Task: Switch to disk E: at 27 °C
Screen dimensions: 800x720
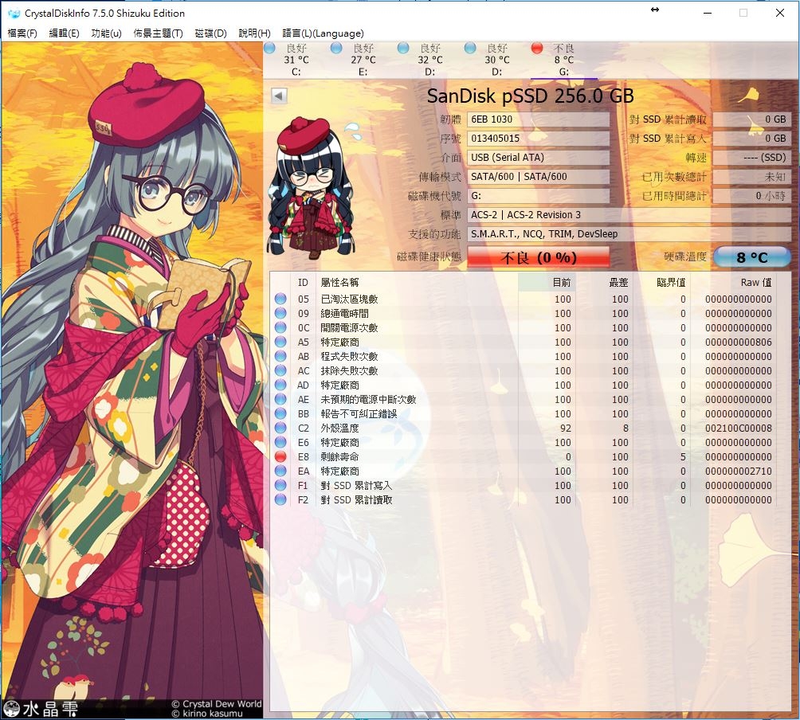Action: point(363,60)
